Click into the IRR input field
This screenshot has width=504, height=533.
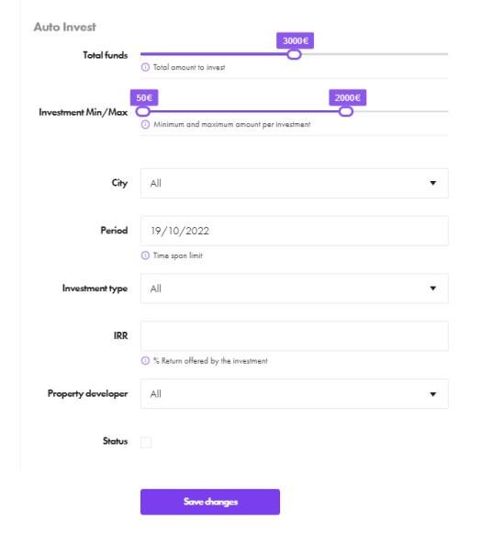(x=295, y=335)
